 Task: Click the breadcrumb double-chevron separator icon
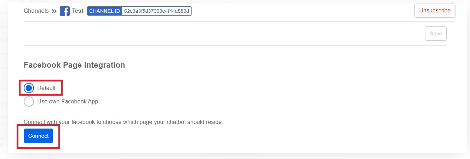(54, 11)
